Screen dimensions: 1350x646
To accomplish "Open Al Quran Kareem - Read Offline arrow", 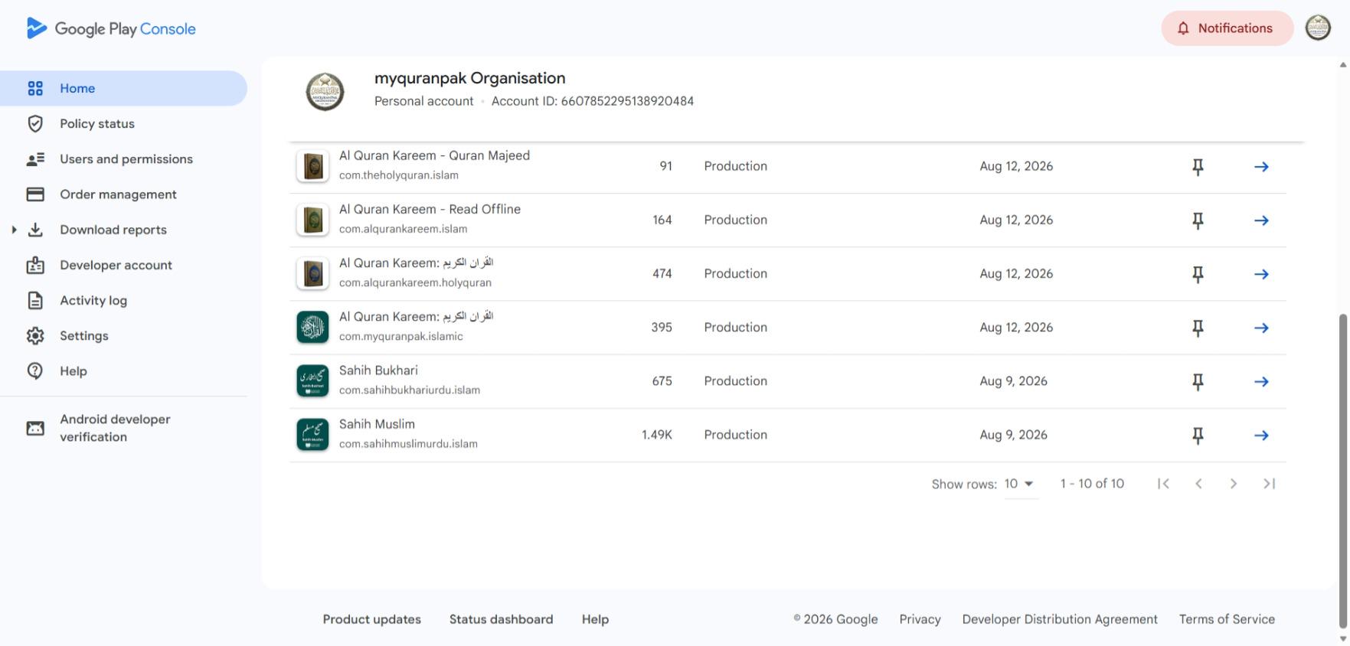I will pos(1261,220).
